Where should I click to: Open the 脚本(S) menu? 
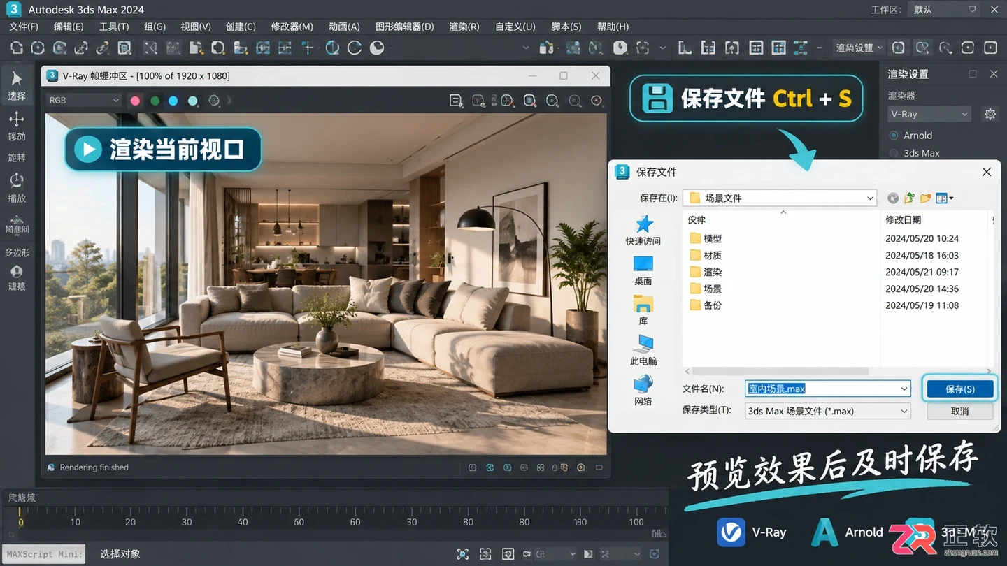[x=566, y=27]
